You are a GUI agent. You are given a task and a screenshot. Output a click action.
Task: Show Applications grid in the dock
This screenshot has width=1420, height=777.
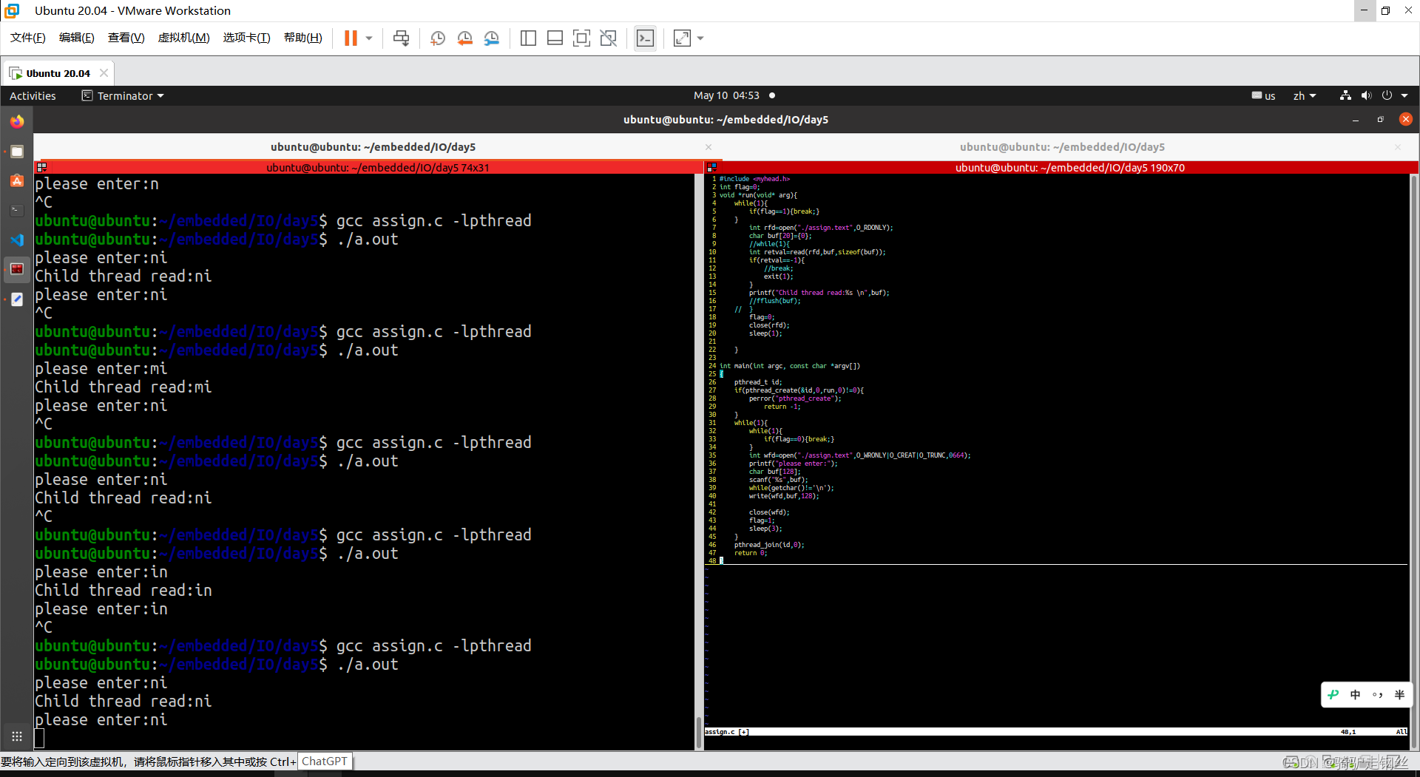tap(17, 736)
